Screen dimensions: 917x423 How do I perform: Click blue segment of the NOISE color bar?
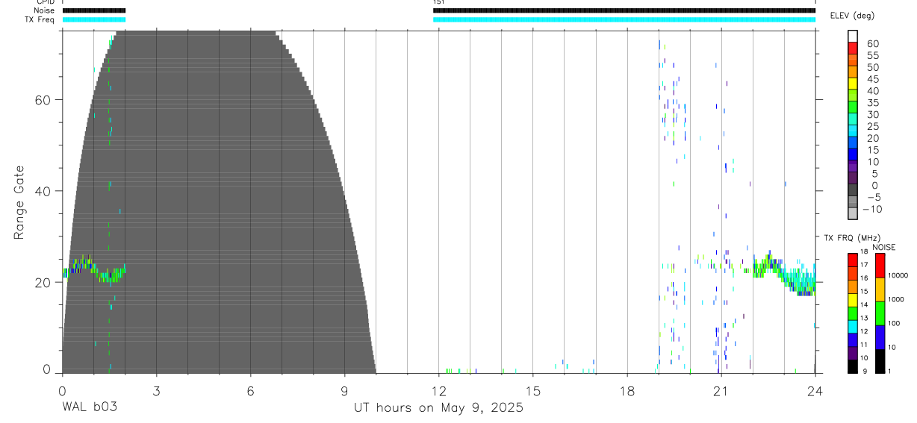[x=880, y=336]
